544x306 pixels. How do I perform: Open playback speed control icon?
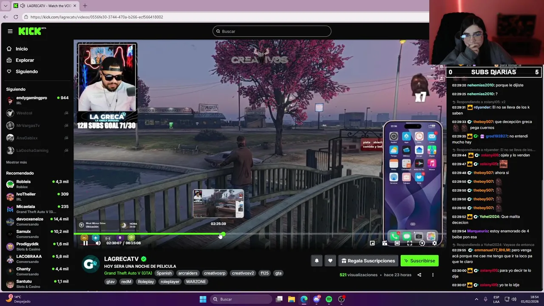click(422, 243)
